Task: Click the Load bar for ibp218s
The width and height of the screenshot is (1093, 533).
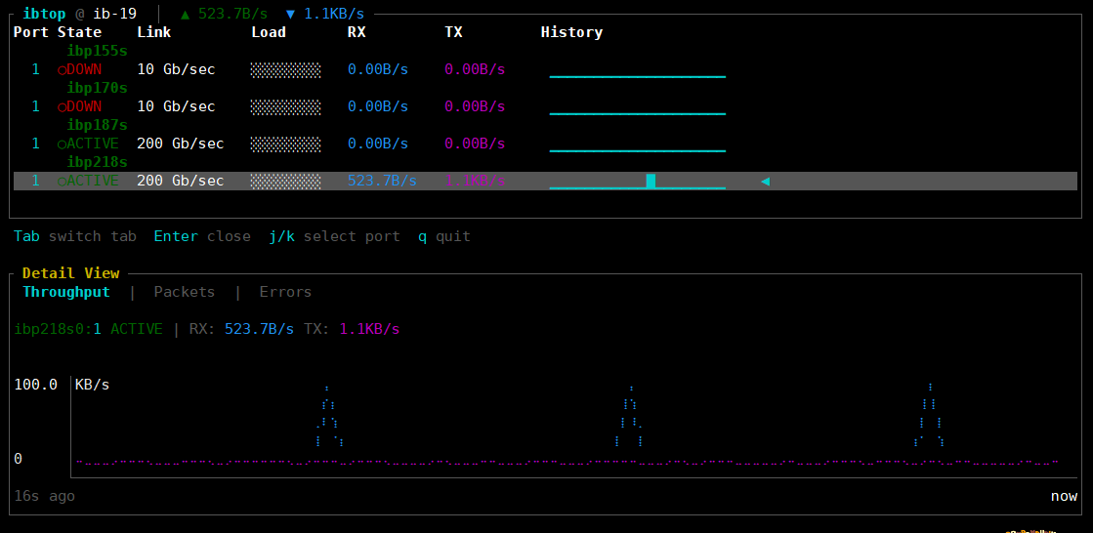Action: tap(286, 181)
